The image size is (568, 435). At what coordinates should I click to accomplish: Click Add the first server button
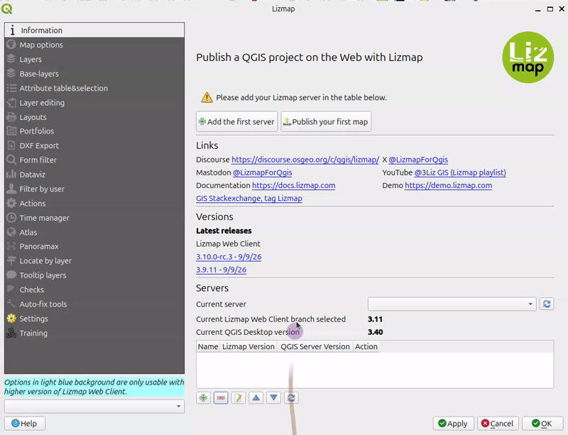pyautogui.click(x=237, y=121)
